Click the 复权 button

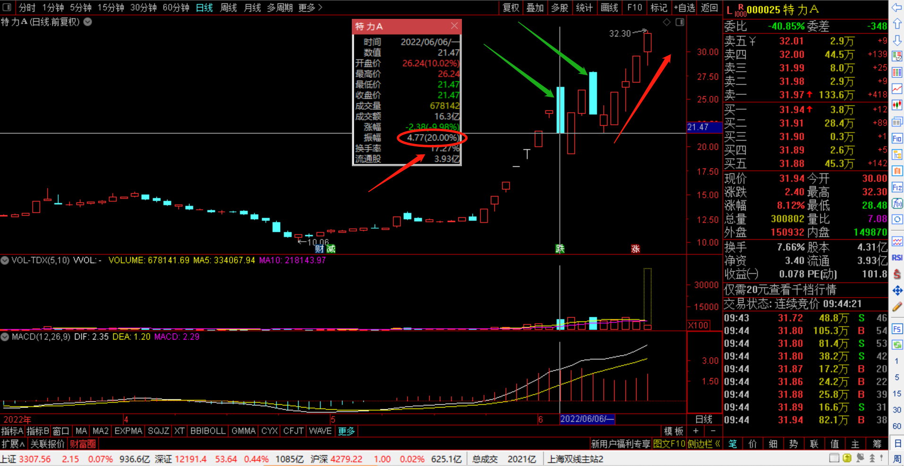tap(511, 8)
